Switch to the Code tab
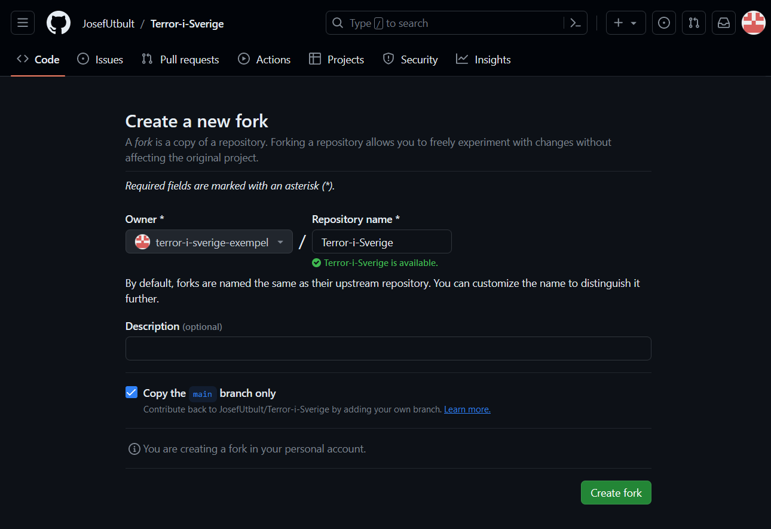 pyautogui.click(x=38, y=59)
